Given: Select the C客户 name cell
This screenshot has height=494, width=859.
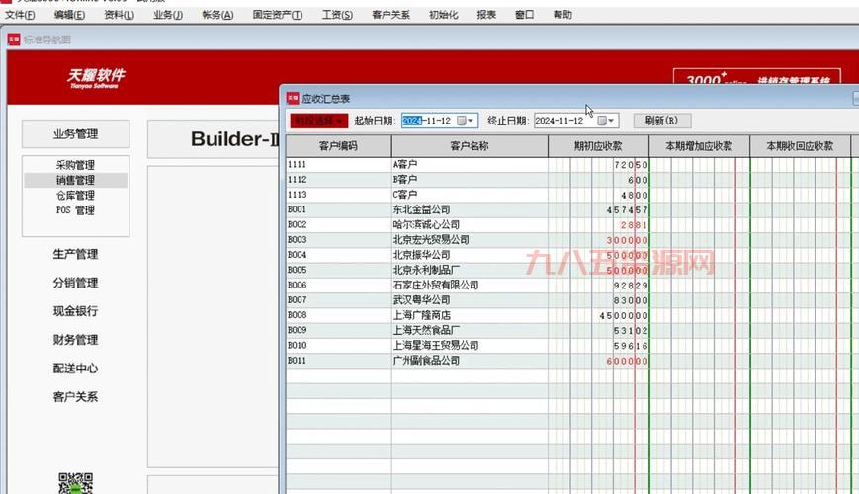Looking at the screenshot, I should point(470,195).
